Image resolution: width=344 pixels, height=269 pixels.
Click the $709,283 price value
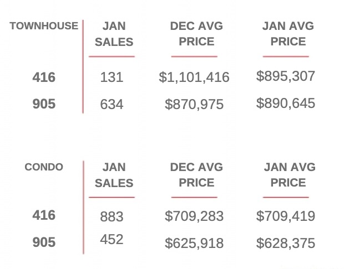tap(194, 216)
